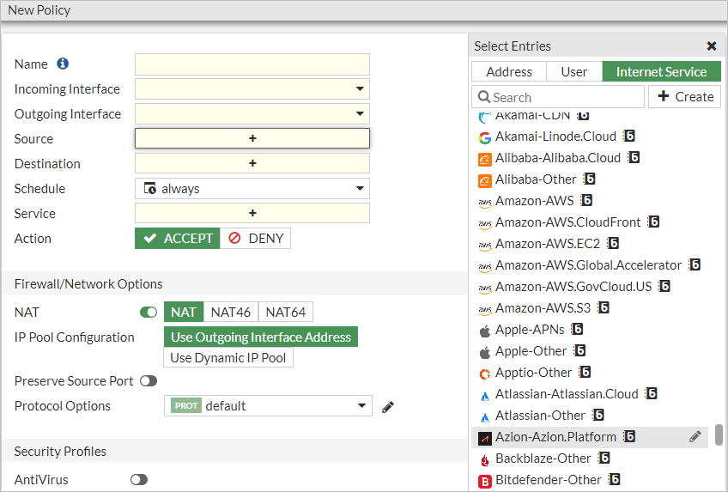728x492 pixels.
Task: Add a Source entry
Action: click(x=252, y=138)
